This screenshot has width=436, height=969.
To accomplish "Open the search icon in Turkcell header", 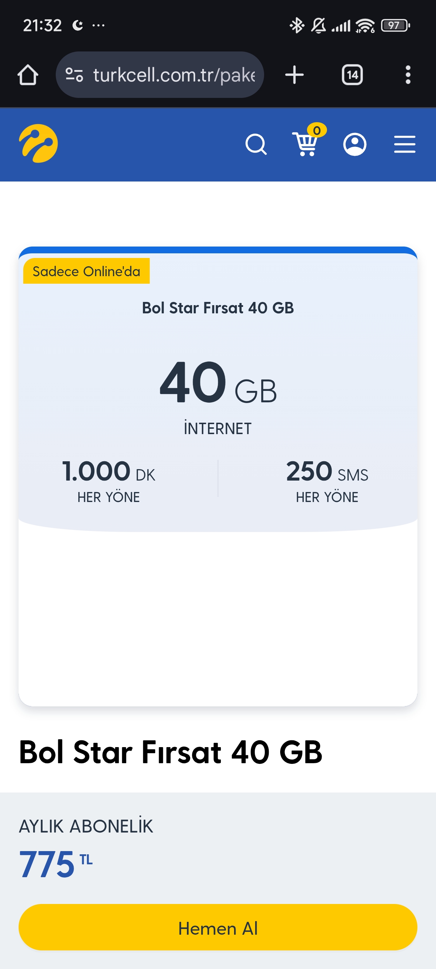I will point(256,144).
